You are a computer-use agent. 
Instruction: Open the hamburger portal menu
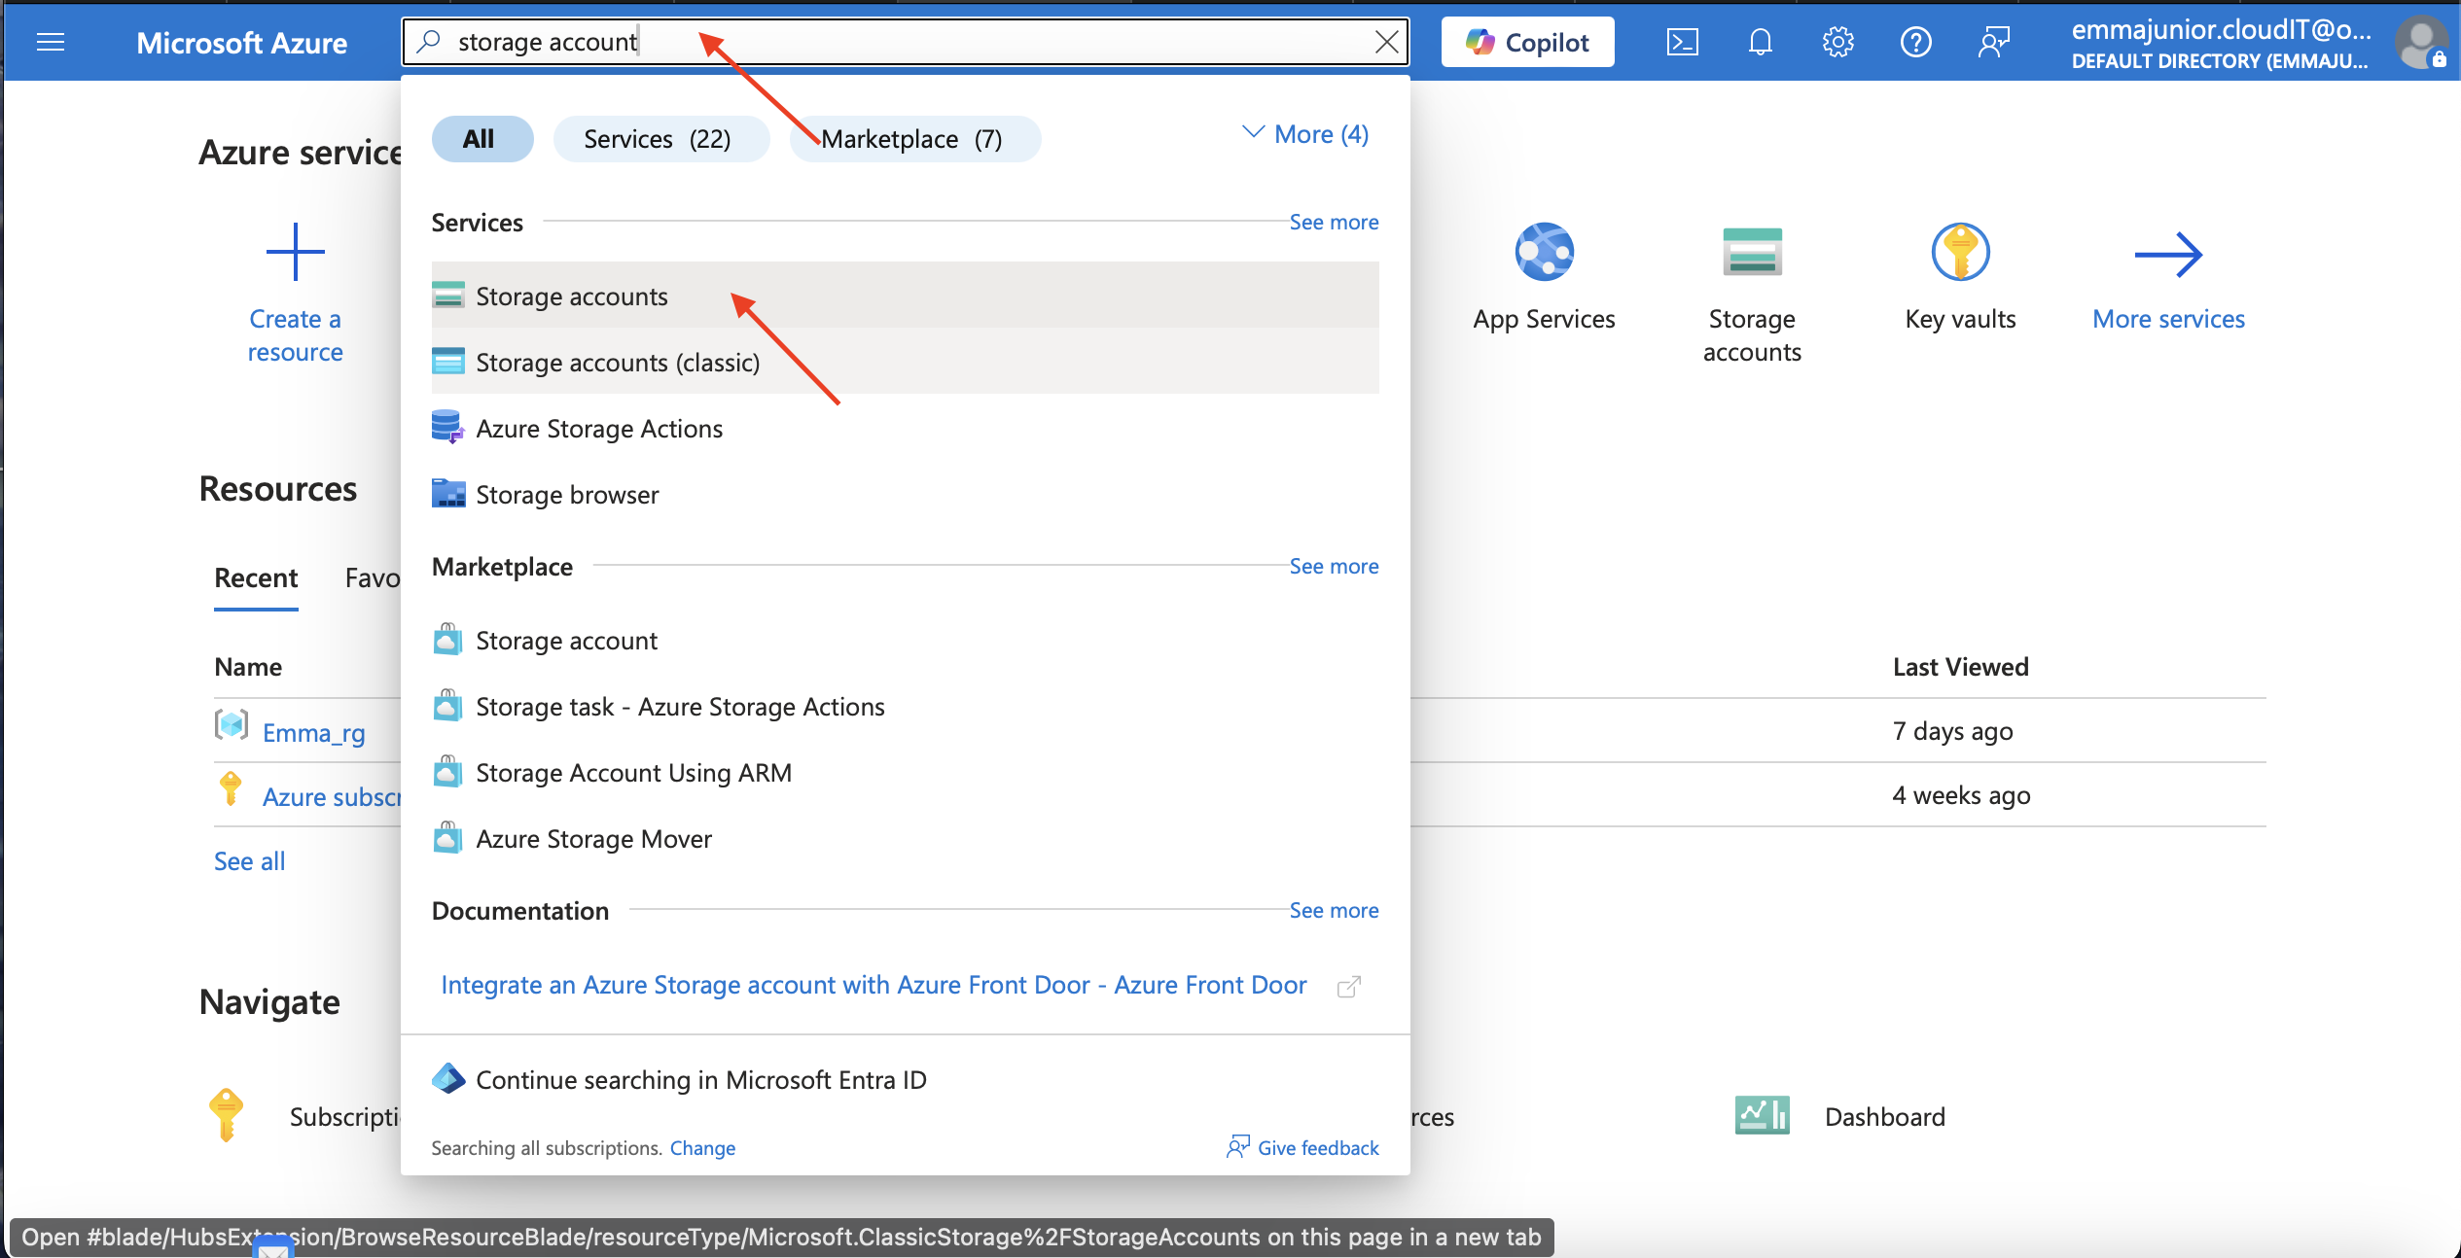(51, 42)
